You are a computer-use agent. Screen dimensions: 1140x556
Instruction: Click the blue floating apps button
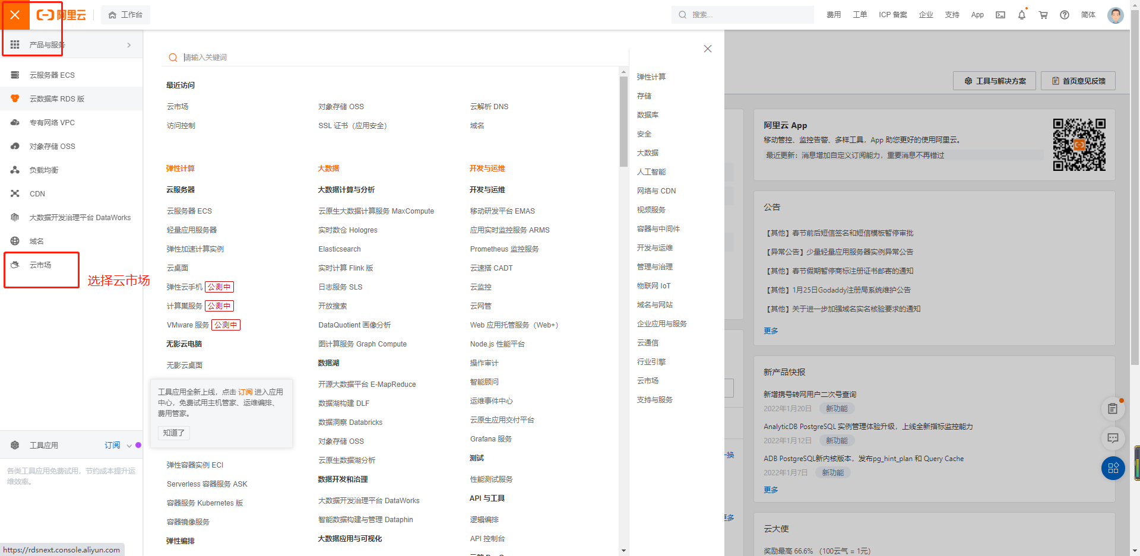[x=1113, y=468]
